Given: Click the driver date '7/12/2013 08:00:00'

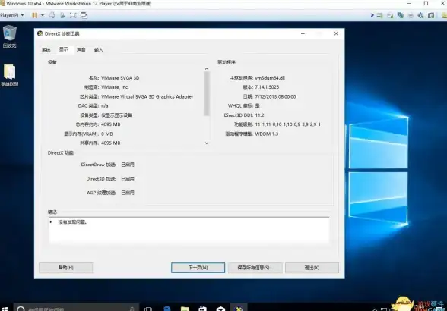Looking at the screenshot, I should [x=275, y=97].
